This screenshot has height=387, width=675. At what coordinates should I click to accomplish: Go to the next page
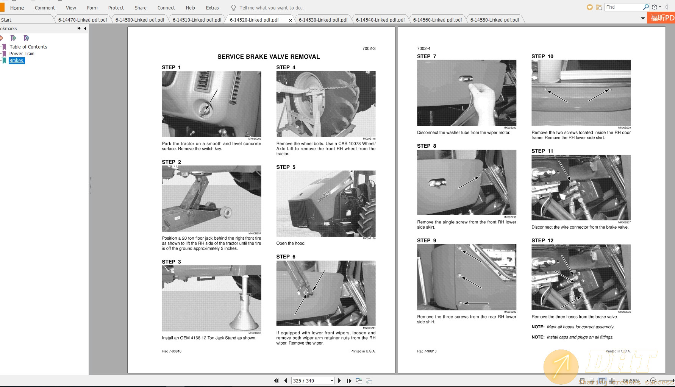coord(339,381)
